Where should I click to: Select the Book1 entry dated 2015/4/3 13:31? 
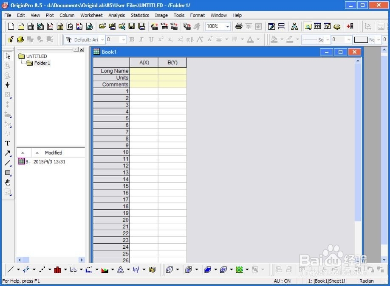(x=42, y=161)
